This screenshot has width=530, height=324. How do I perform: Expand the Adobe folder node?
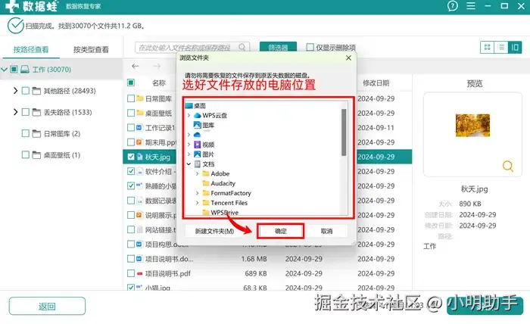tap(197, 173)
